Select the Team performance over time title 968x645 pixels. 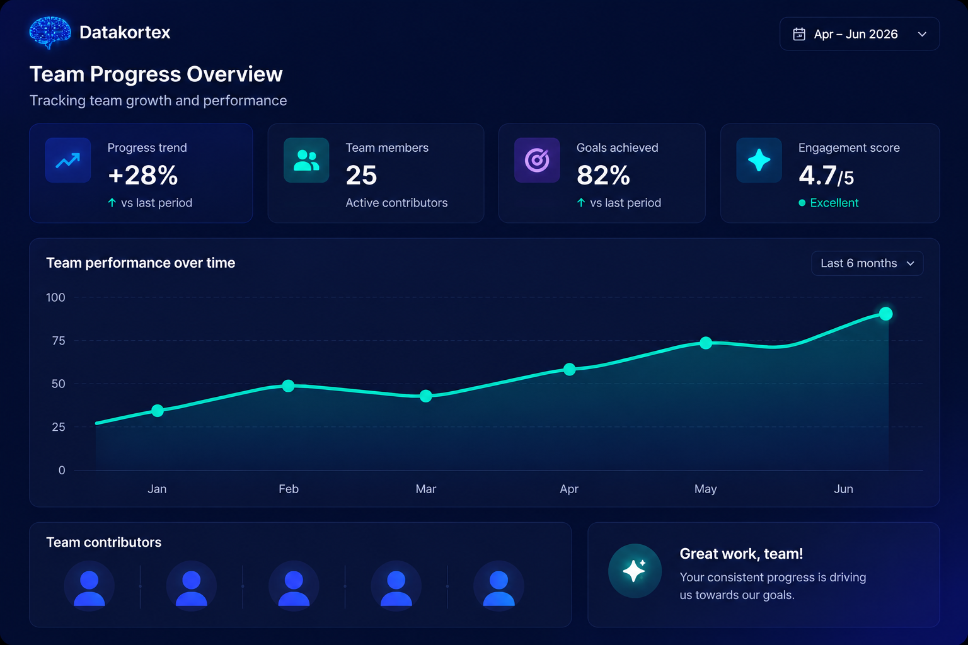[141, 263]
